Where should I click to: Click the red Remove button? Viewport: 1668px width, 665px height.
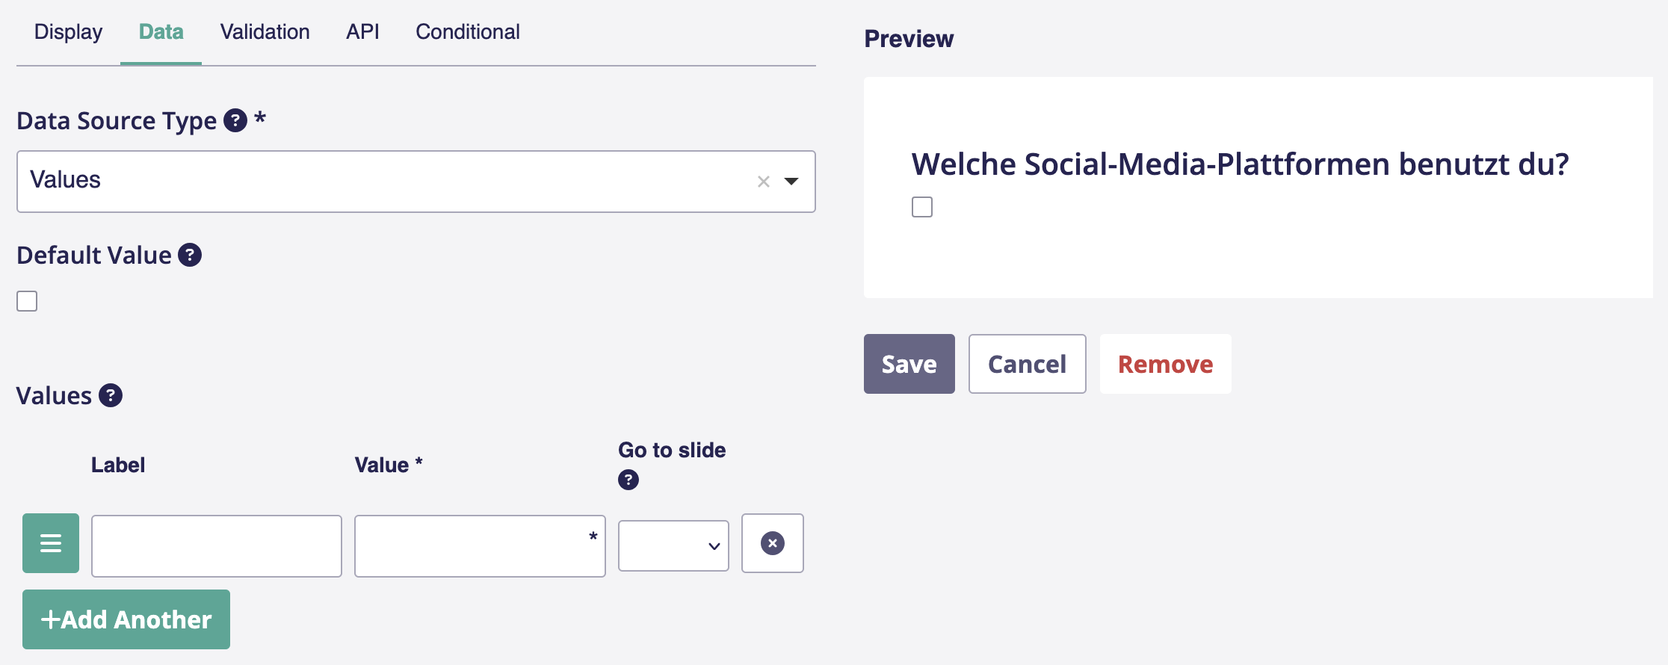[1165, 364]
